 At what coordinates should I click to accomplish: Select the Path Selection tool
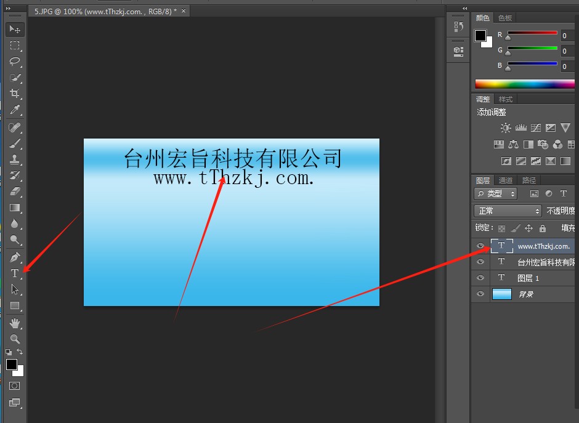coord(15,289)
